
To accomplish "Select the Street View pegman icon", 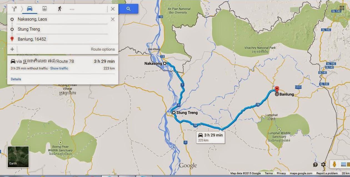I will pyautogui.click(x=334, y=164).
